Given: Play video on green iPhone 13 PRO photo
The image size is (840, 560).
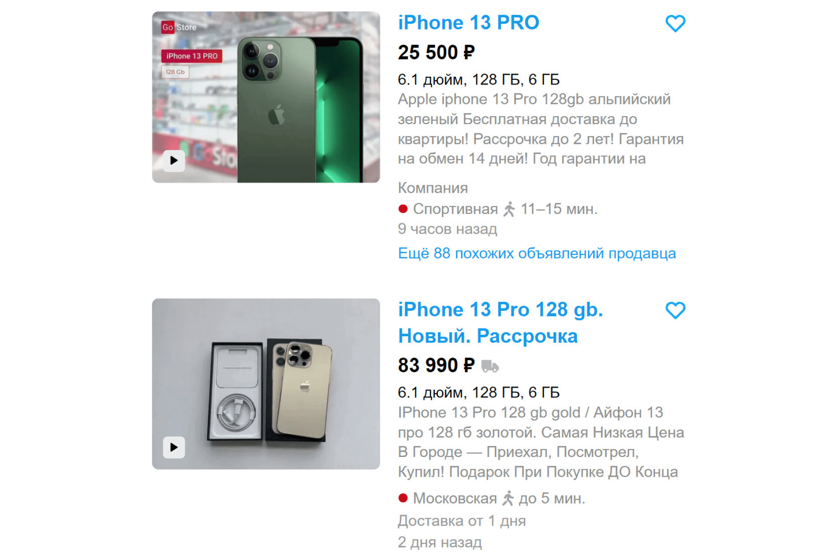Looking at the screenshot, I should [x=174, y=160].
